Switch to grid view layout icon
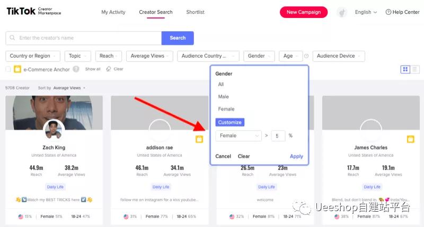The width and height of the screenshot is (424, 227). pyautogui.click(x=405, y=69)
